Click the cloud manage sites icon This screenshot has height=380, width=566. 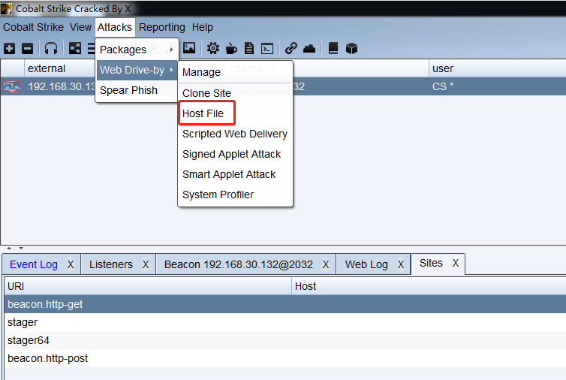[309, 48]
